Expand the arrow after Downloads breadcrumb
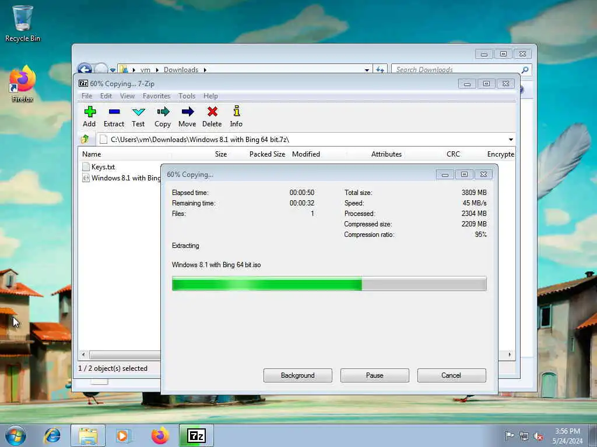The height and width of the screenshot is (447, 597). pos(205,70)
